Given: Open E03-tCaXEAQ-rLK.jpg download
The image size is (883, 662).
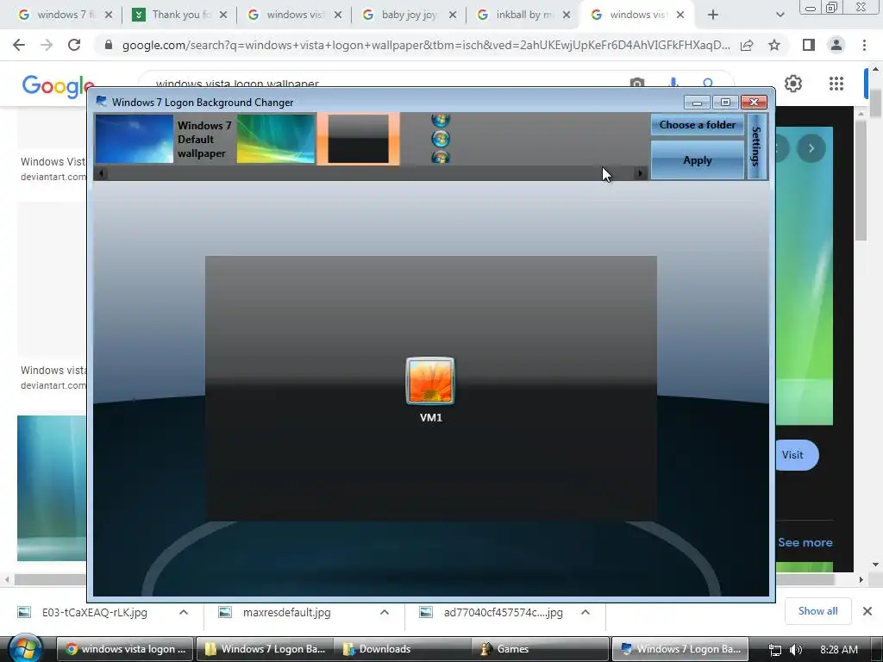Looking at the screenshot, I should coord(95,613).
